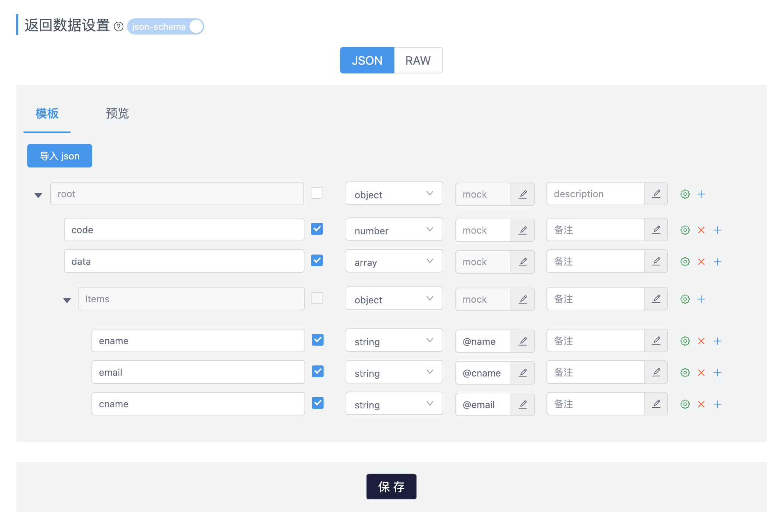Click the 保存 save button
Image resolution: width=783 pixels, height=512 pixels.
(391, 487)
